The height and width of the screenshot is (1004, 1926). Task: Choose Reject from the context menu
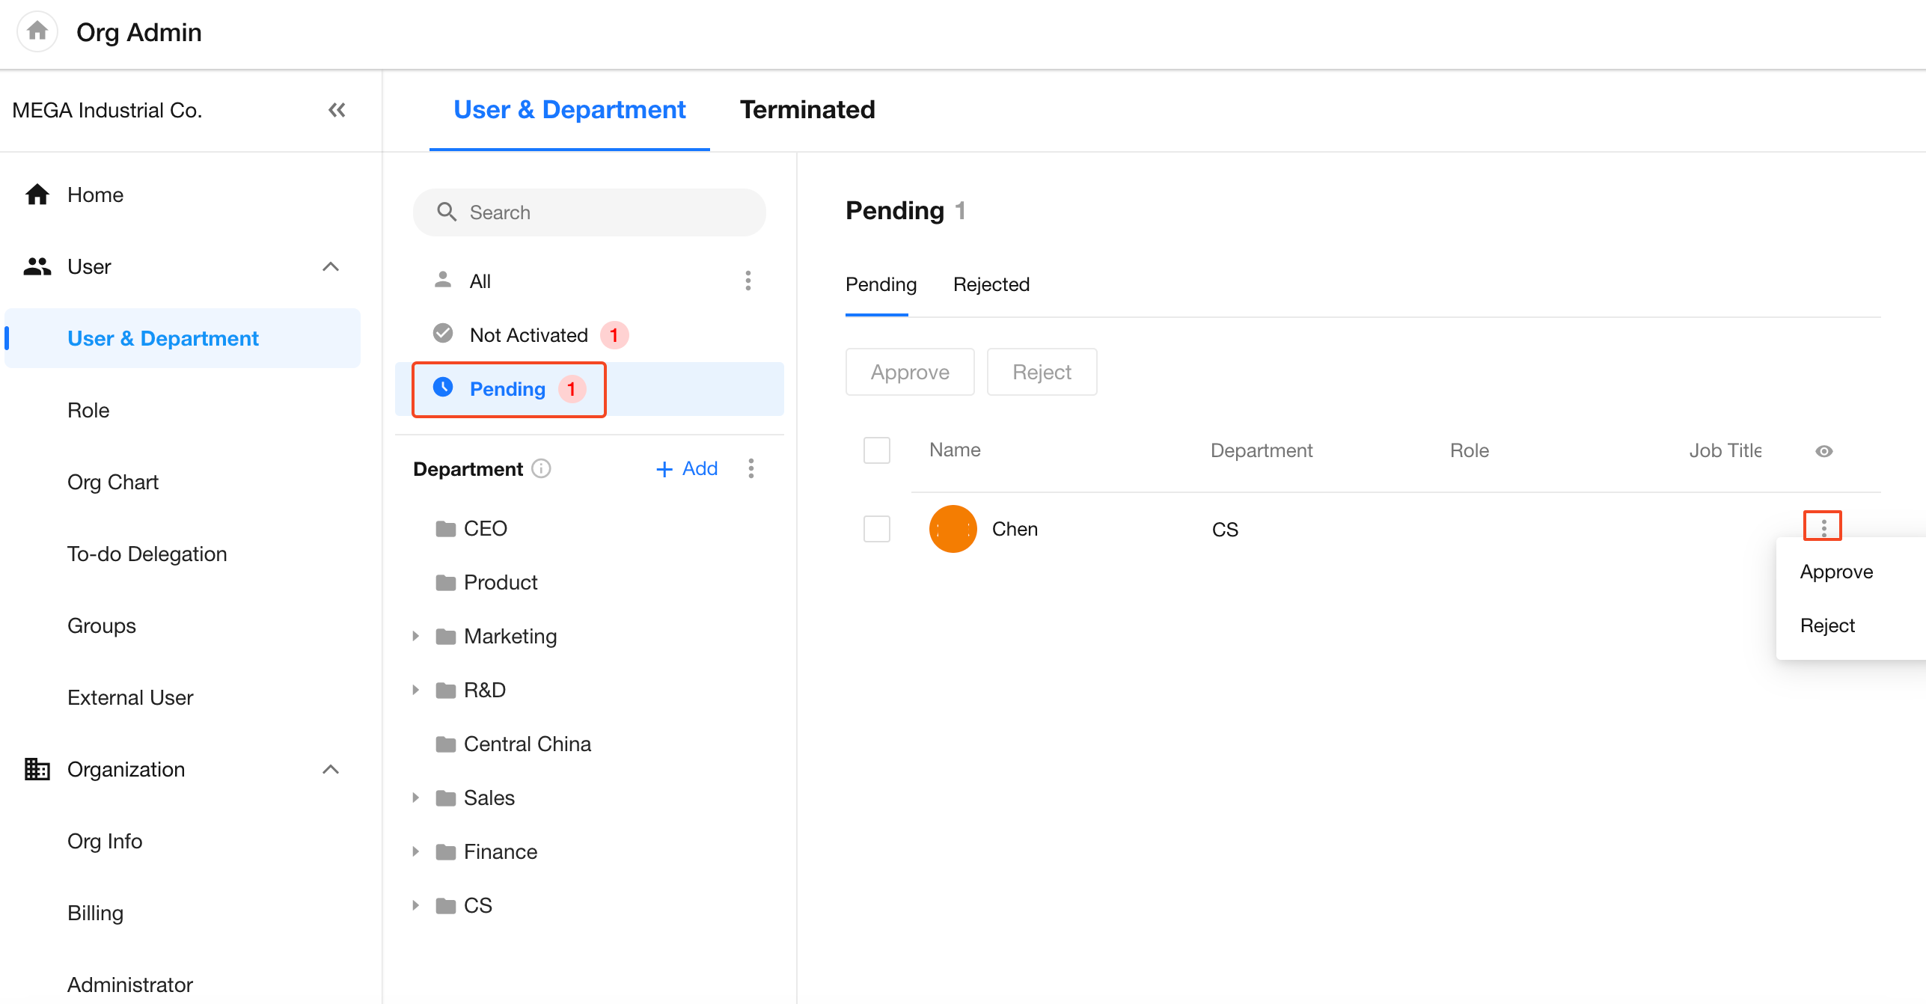tap(1827, 625)
